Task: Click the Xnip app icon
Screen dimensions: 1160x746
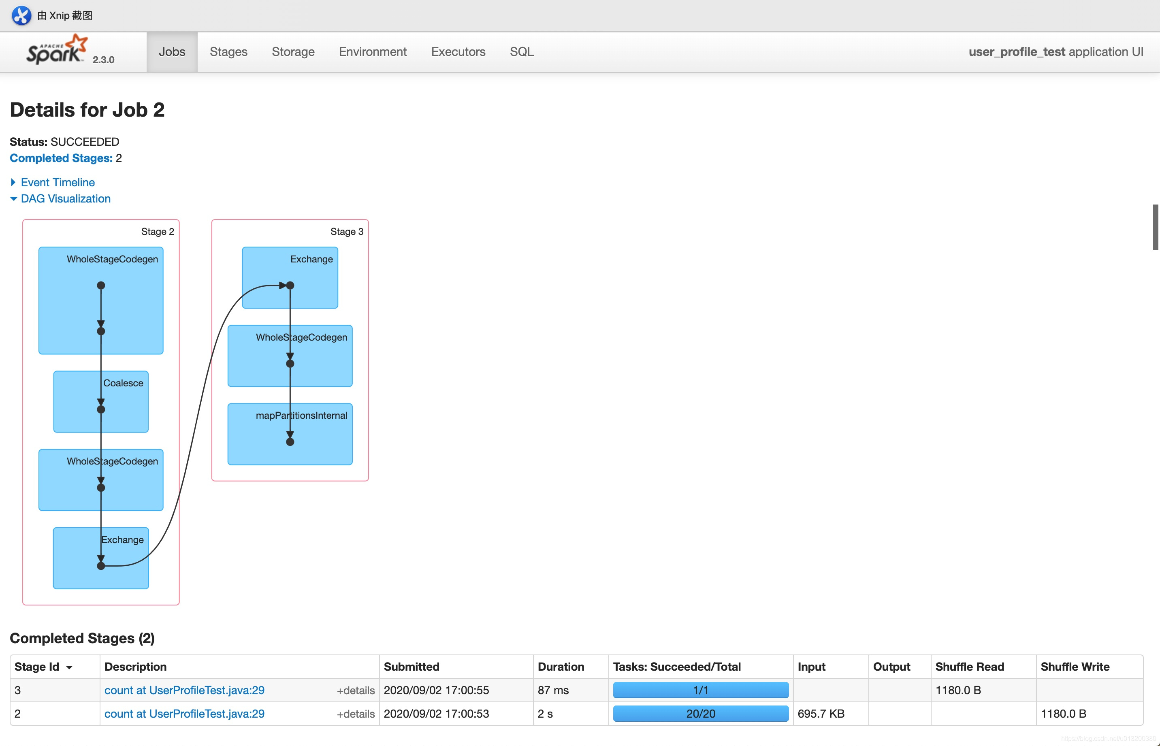Action: [21, 15]
